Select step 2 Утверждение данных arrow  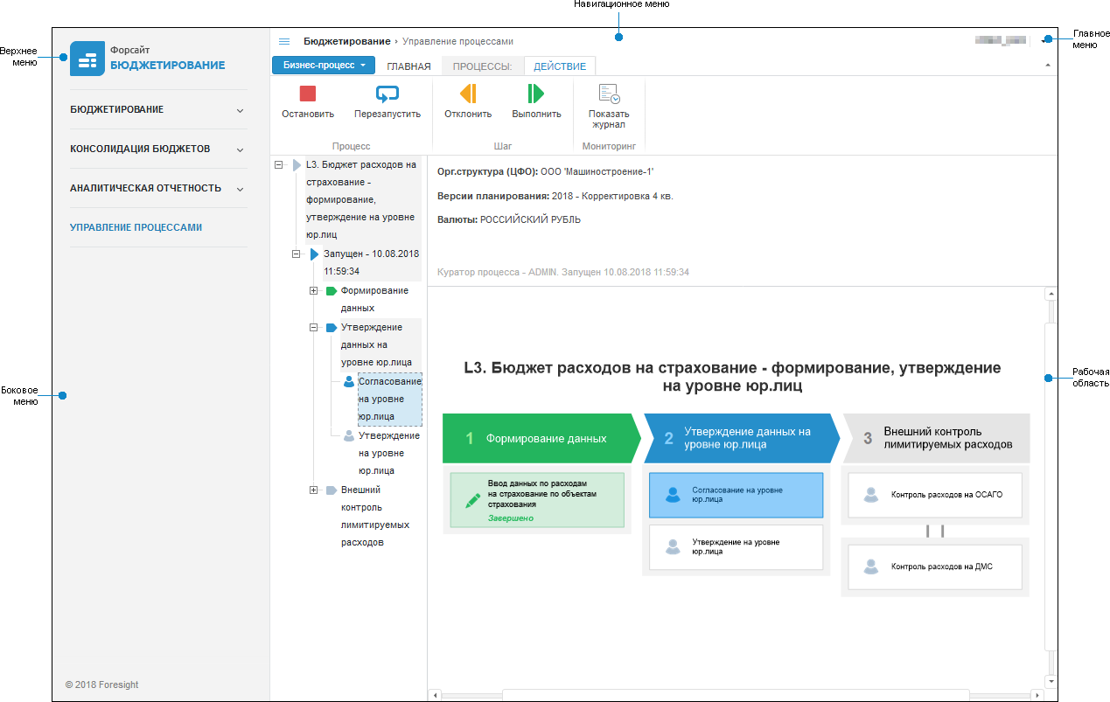pos(742,438)
